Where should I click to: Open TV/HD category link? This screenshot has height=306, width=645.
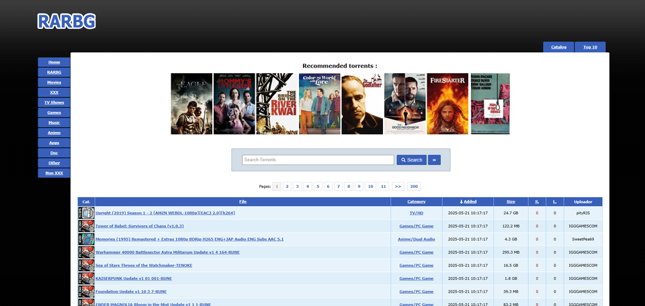click(417, 213)
